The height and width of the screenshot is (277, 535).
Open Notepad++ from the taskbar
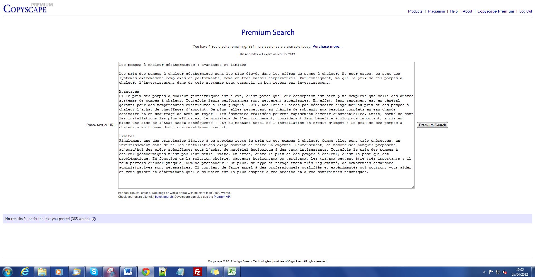(163, 272)
